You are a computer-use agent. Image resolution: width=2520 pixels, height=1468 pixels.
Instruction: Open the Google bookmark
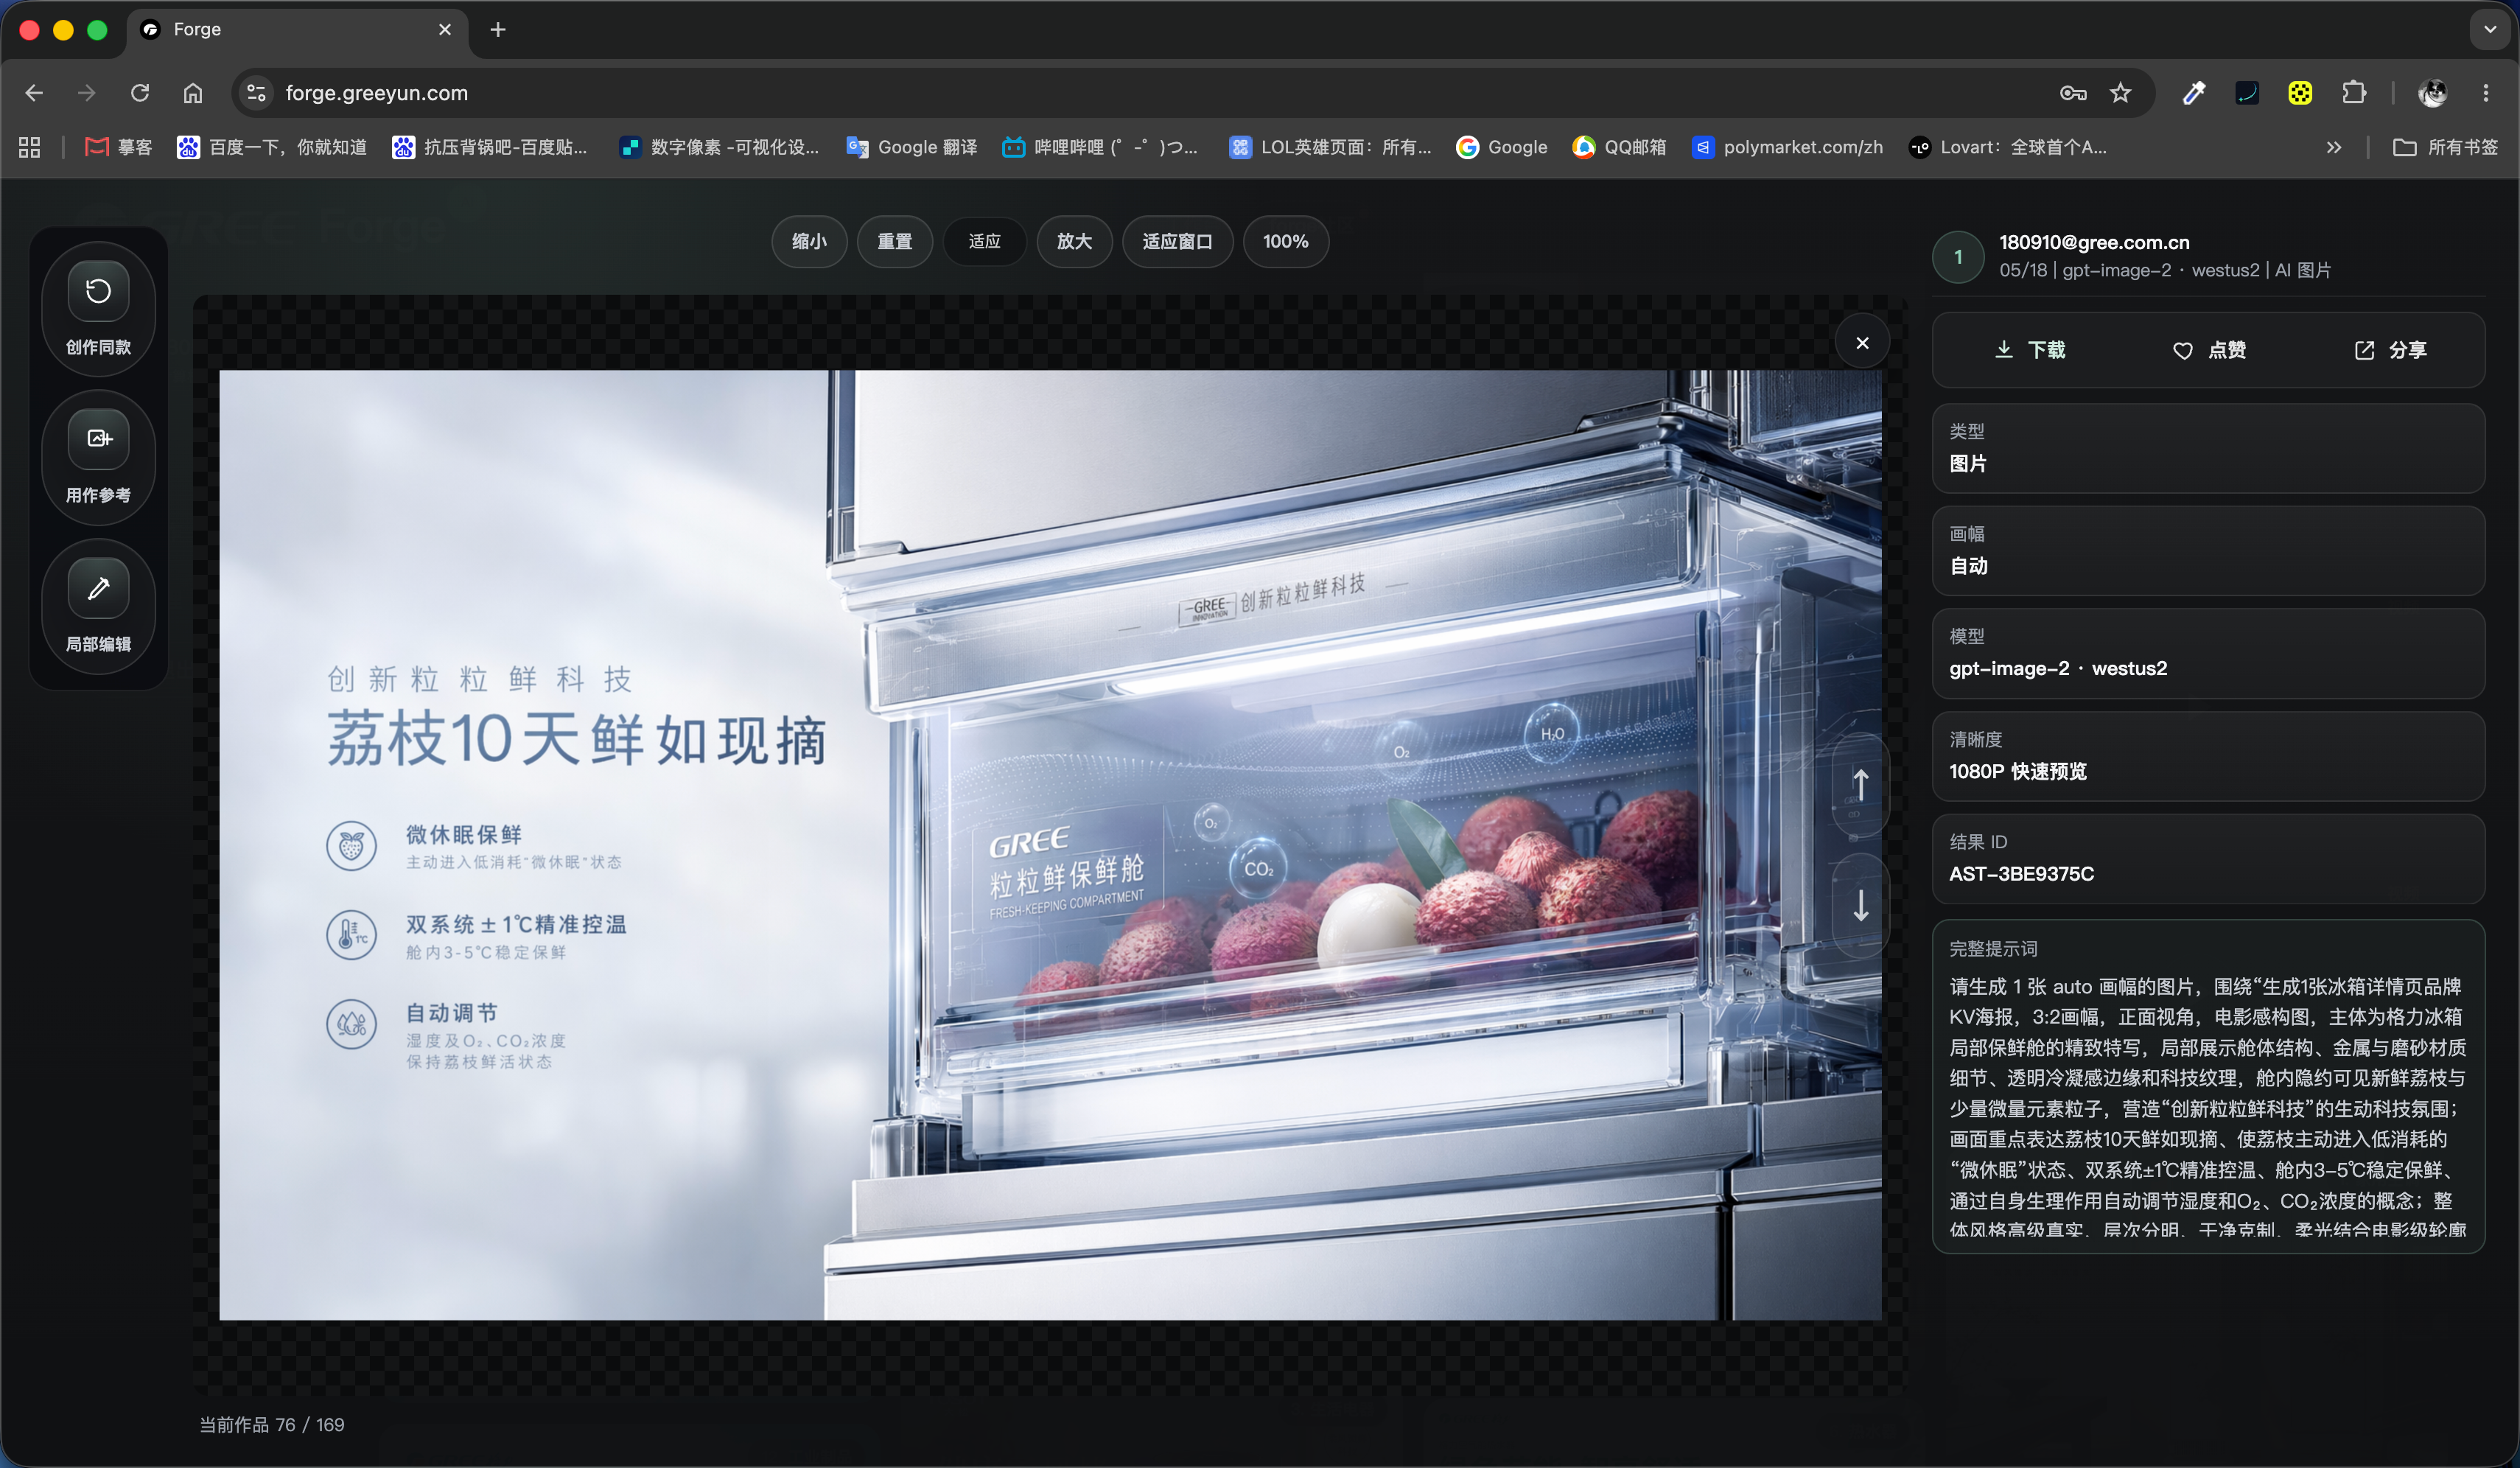1501,147
